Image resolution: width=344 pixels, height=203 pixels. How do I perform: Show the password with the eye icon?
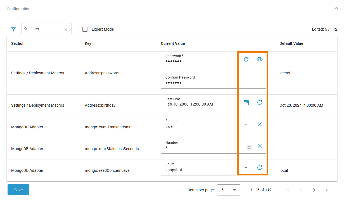pos(260,59)
